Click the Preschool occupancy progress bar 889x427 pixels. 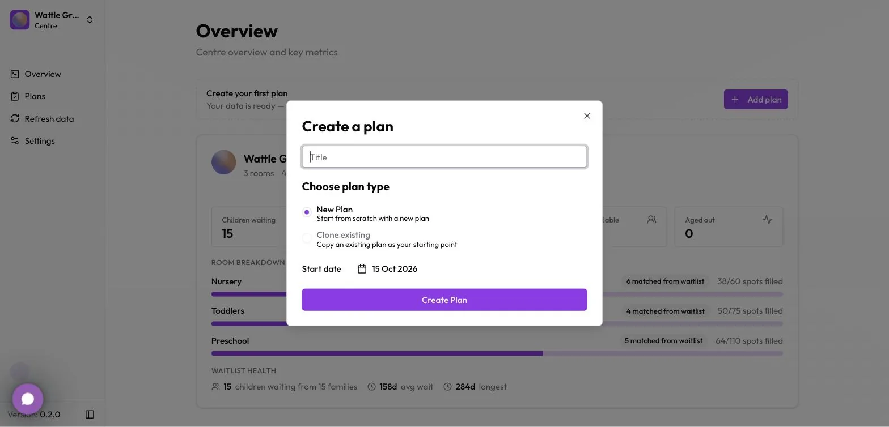point(497,353)
